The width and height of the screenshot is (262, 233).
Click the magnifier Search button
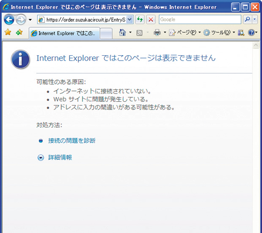coord(247,19)
